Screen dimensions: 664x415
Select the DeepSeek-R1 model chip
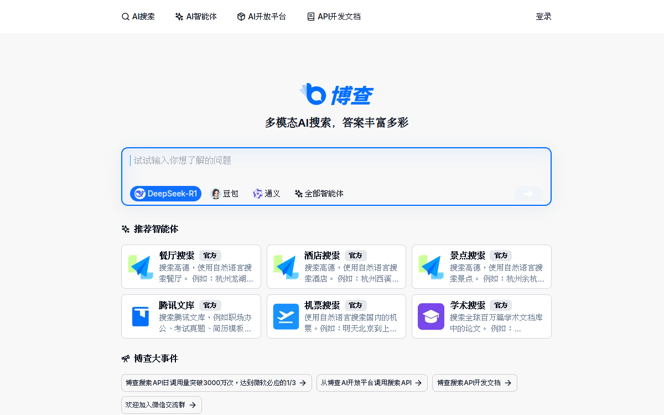coord(166,194)
